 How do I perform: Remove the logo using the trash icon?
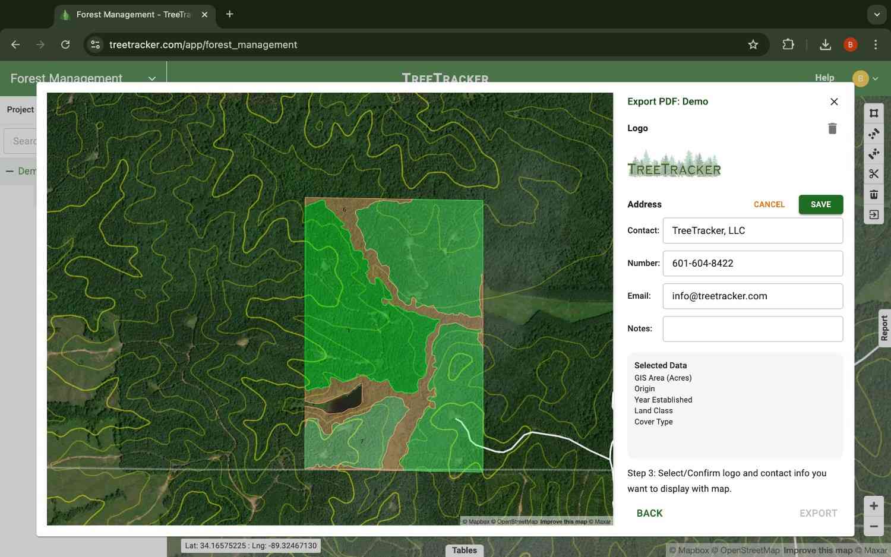(832, 128)
